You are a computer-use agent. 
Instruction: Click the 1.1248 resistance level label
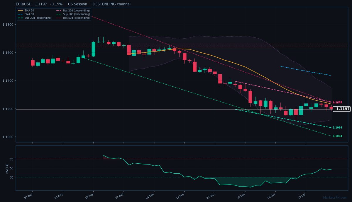337,102
